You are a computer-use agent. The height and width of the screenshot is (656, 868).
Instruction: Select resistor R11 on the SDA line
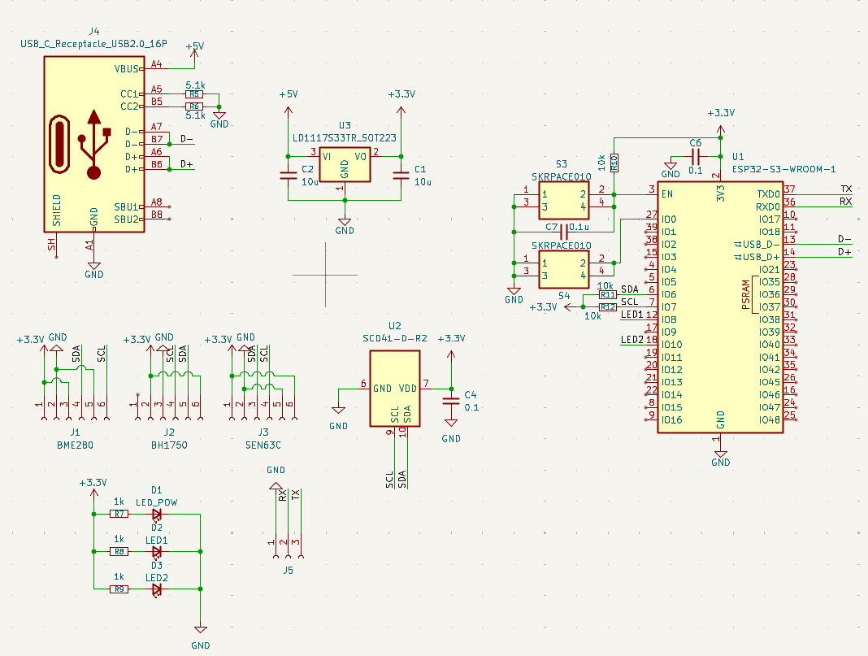pyautogui.click(x=608, y=294)
